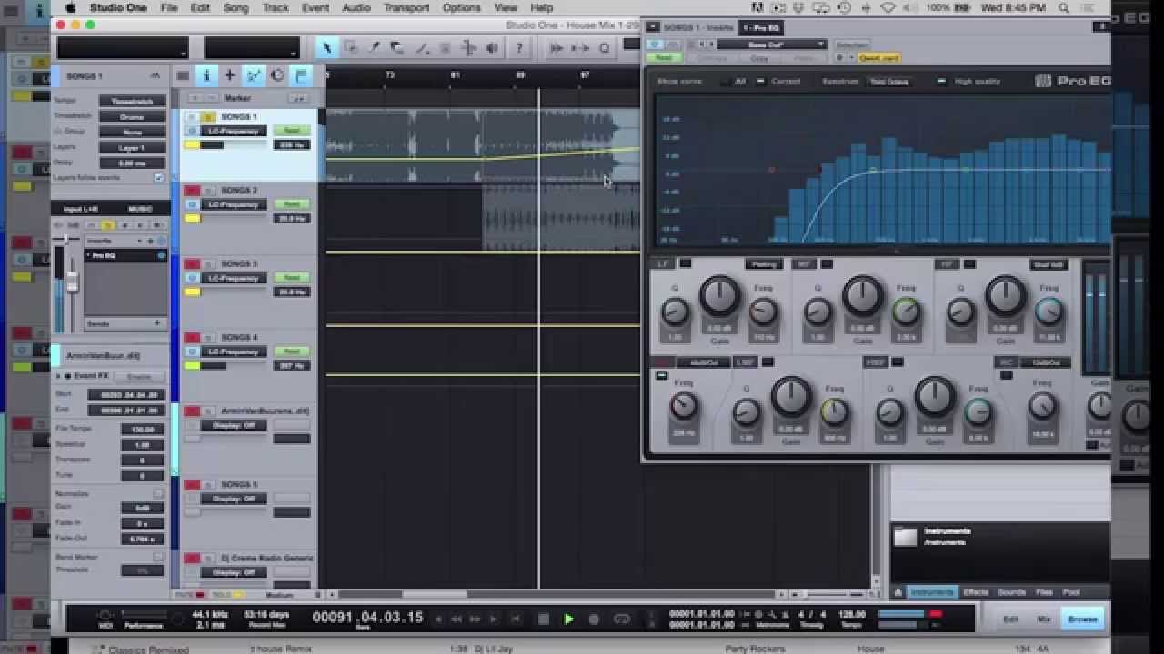Select the Listen speaker tool
Screen dimensions: 1164x654
[x=492, y=48]
